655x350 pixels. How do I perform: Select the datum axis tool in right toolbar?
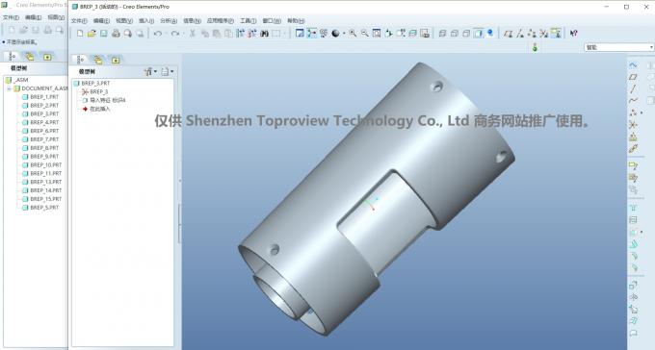click(633, 88)
